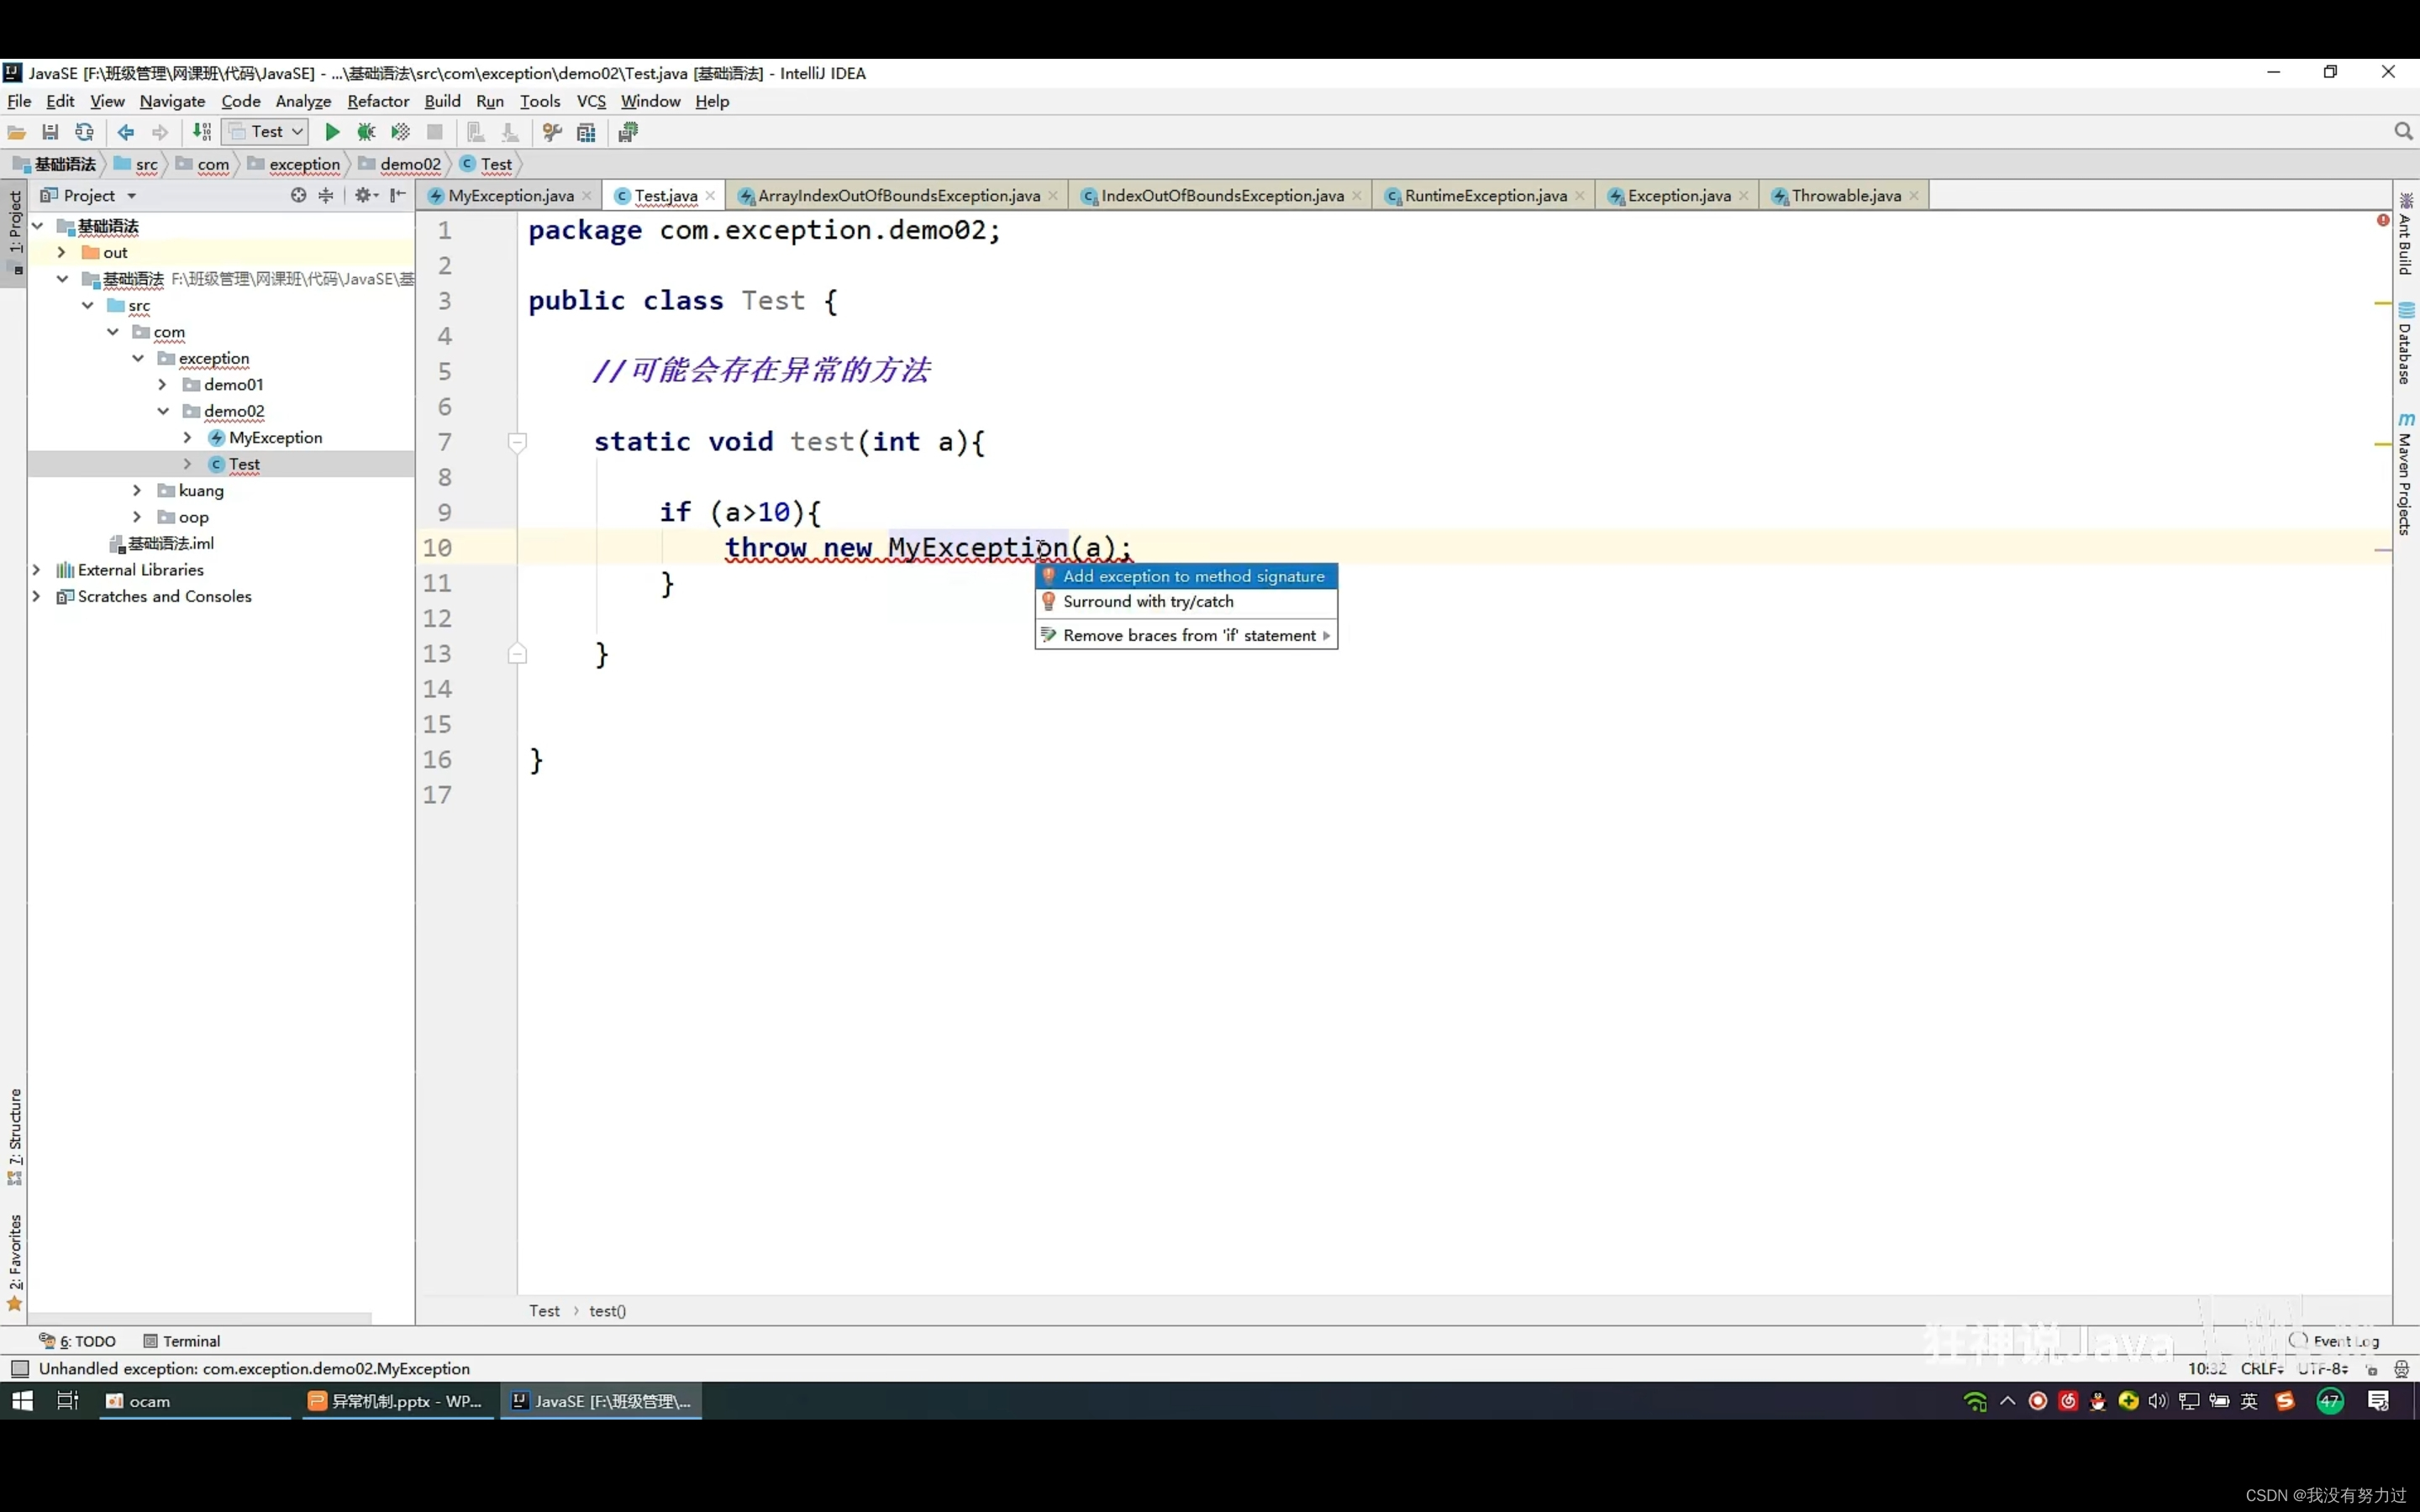Open the Test run configuration dropdown
Image resolution: width=2420 pixels, height=1512 pixels.
click(x=265, y=132)
